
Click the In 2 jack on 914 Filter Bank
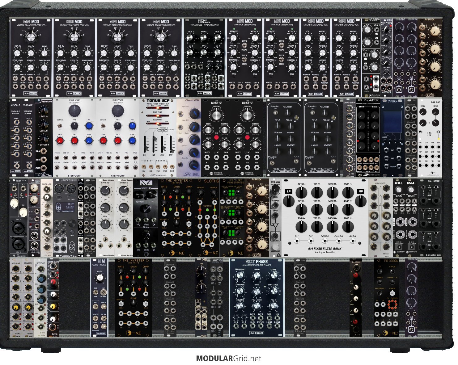pyautogui.click(x=311, y=241)
